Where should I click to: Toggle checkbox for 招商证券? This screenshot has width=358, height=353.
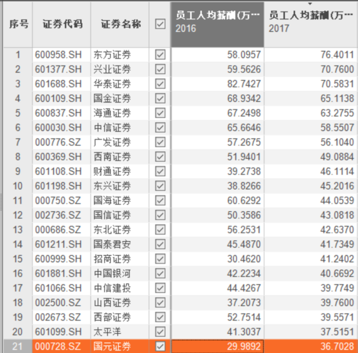click(160, 259)
